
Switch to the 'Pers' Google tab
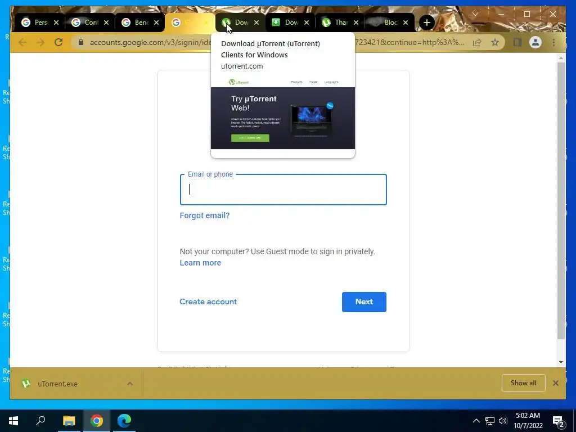35,22
